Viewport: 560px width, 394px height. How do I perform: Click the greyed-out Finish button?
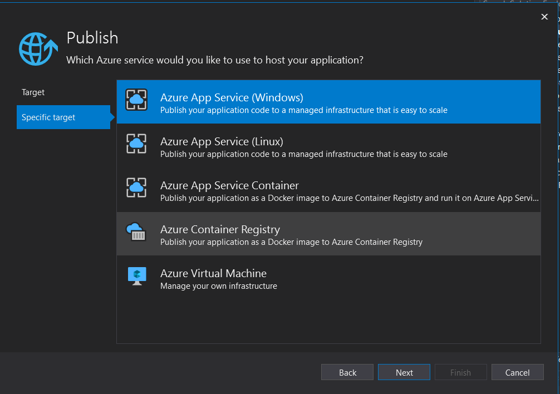pyautogui.click(x=460, y=372)
